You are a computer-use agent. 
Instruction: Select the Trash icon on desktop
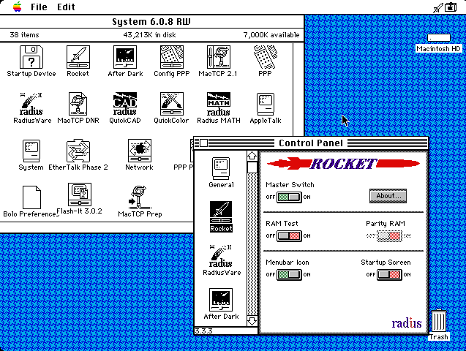click(439, 321)
